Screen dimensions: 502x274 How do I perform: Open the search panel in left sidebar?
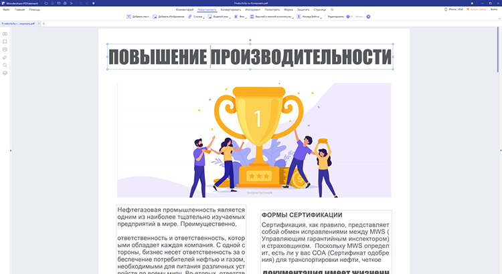[5, 65]
